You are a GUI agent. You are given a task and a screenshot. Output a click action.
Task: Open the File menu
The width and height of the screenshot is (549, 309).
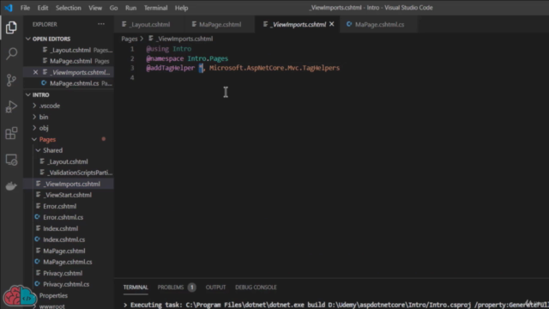[x=25, y=8]
